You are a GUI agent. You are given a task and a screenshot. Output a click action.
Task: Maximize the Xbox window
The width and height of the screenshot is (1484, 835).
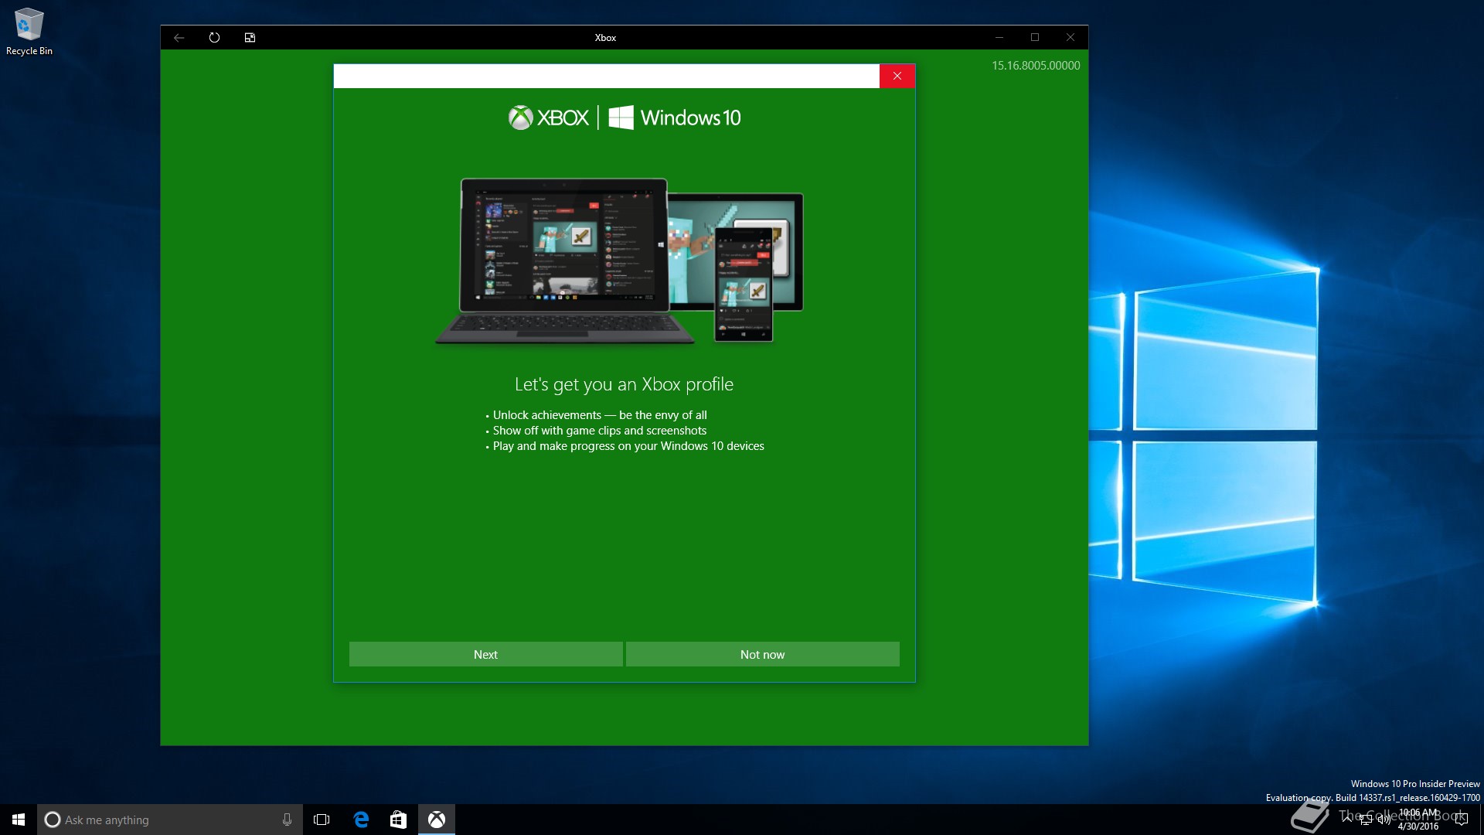tap(1034, 37)
